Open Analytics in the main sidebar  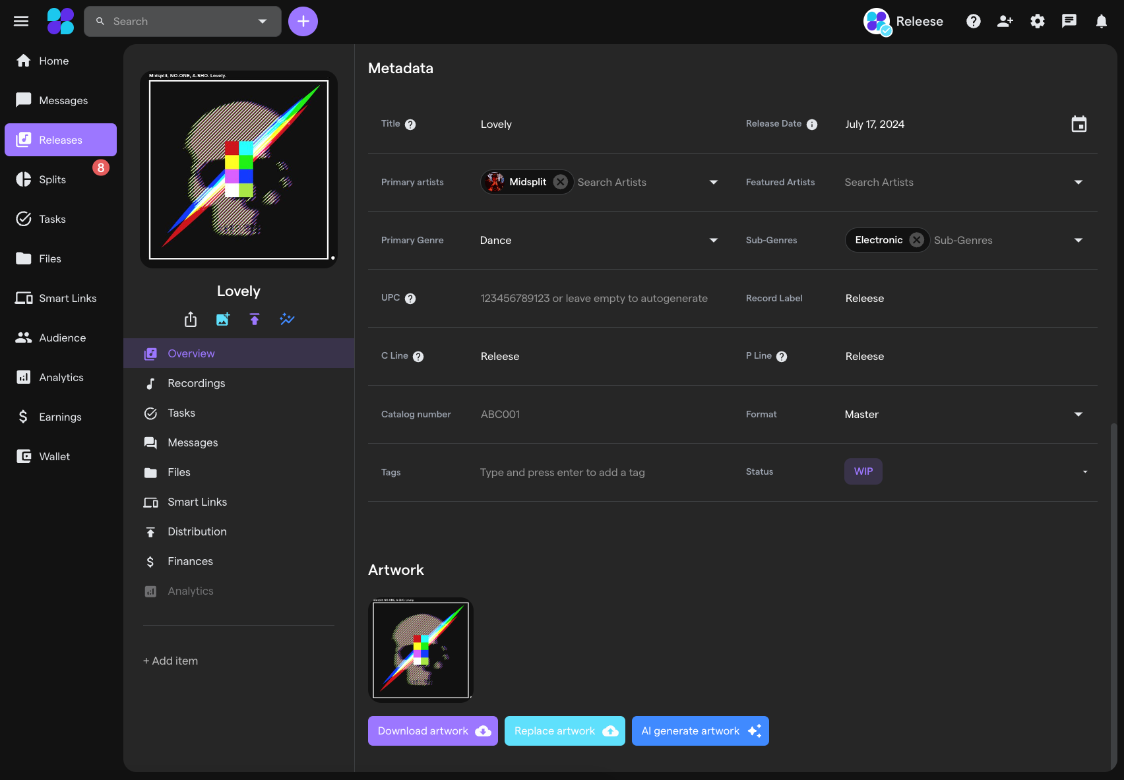[61, 377]
